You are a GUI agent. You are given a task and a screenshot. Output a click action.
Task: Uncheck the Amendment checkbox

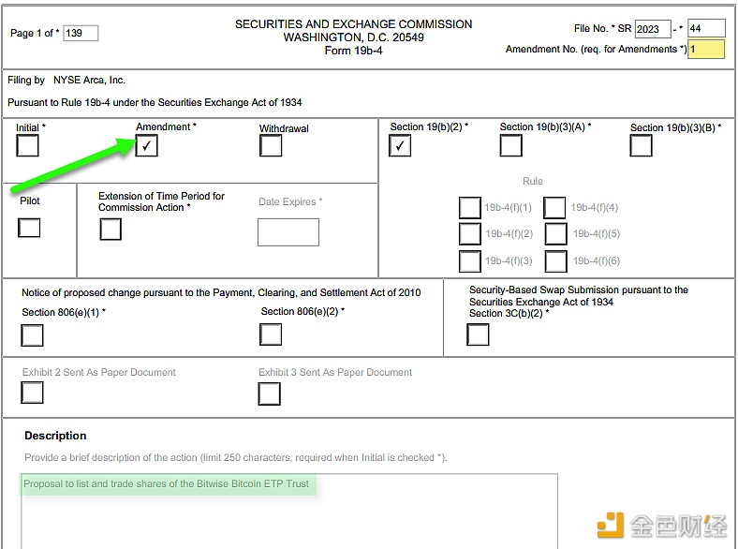tap(146, 145)
